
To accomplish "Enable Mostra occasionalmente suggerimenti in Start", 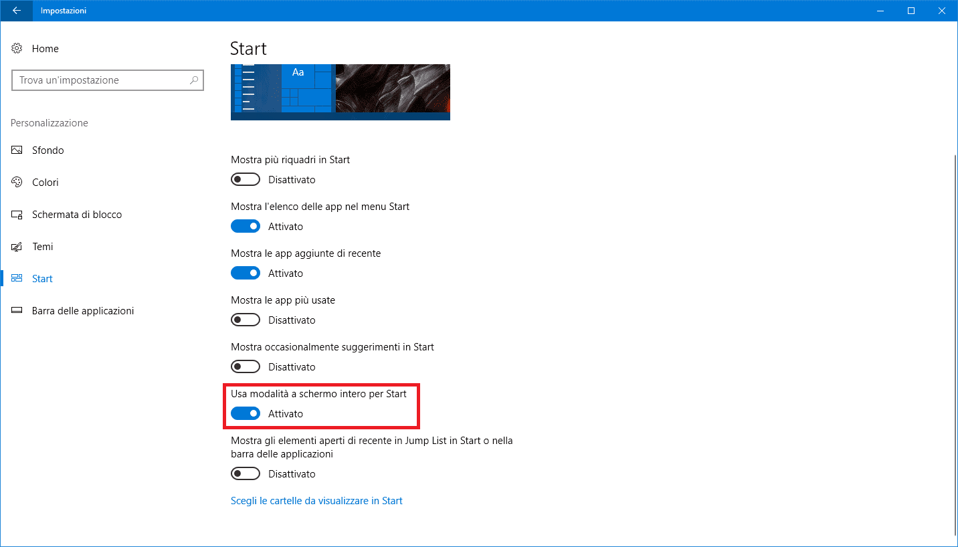I will pyautogui.click(x=246, y=367).
